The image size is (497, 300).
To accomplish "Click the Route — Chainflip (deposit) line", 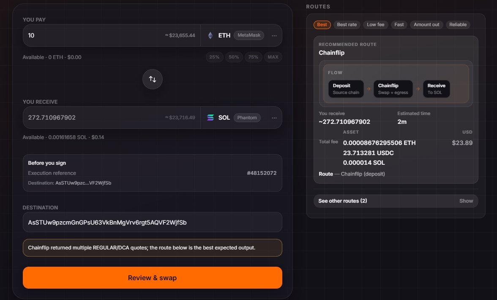I will click(352, 174).
